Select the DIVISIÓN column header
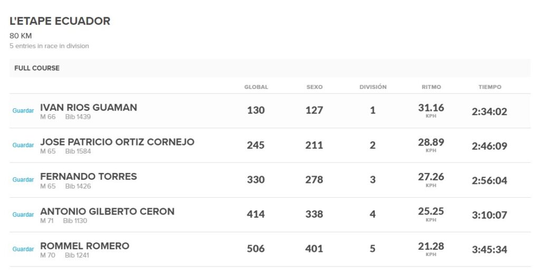Screen dimensions: 540x275 coord(373,87)
